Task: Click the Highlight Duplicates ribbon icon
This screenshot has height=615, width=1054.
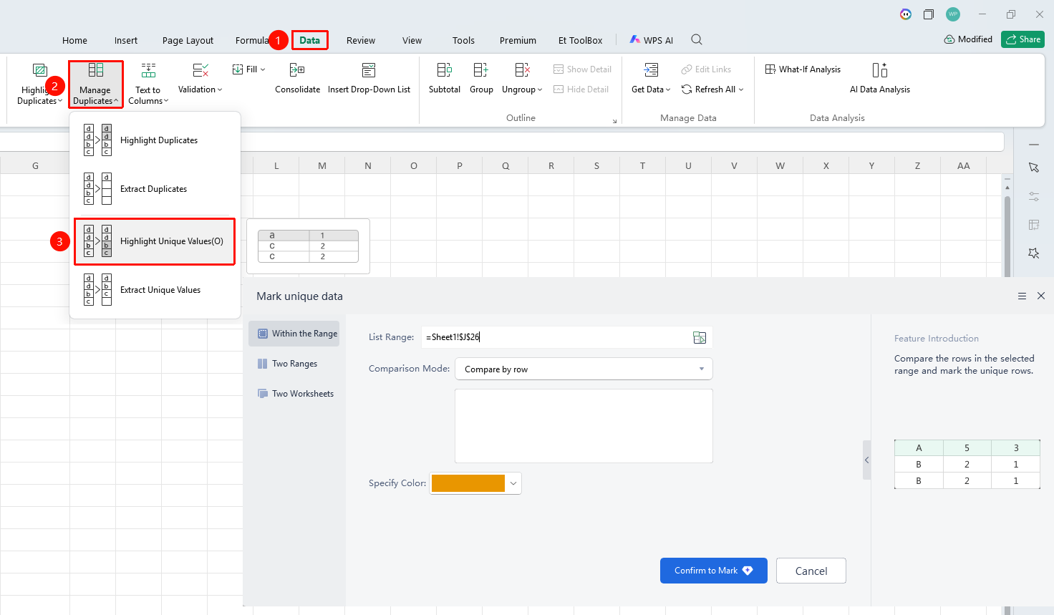Action: (40, 70)
